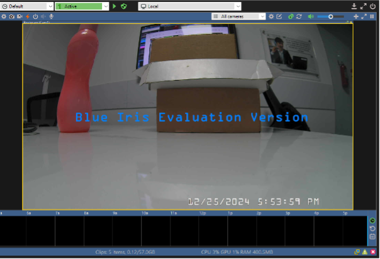This screenshot has width=380, height=259.
Task: Toggle the camera power icon in left toolbar
Action: click(35, 16)
